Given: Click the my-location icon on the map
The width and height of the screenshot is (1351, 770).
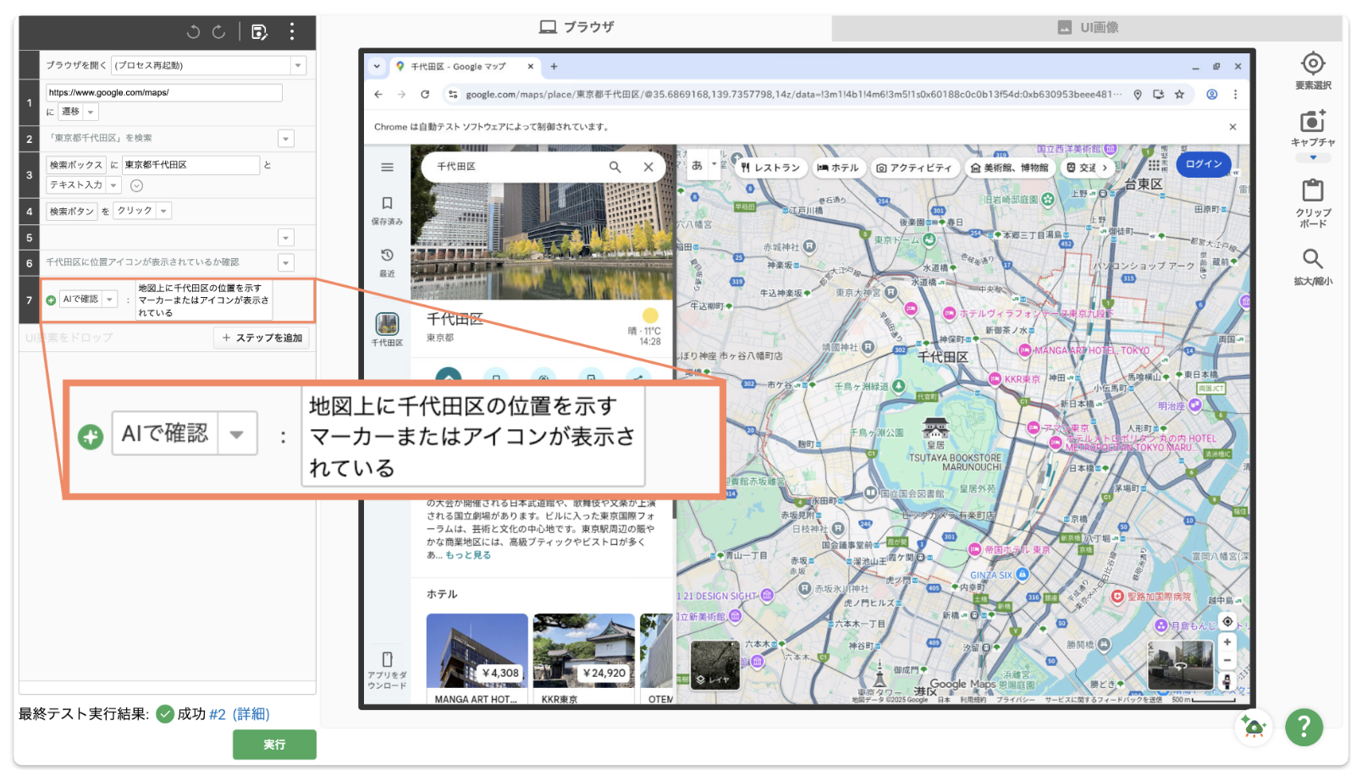Looking at the screenshot, I should pos(1227,621).
